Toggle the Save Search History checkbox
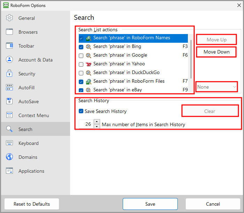 pos(81,111)
